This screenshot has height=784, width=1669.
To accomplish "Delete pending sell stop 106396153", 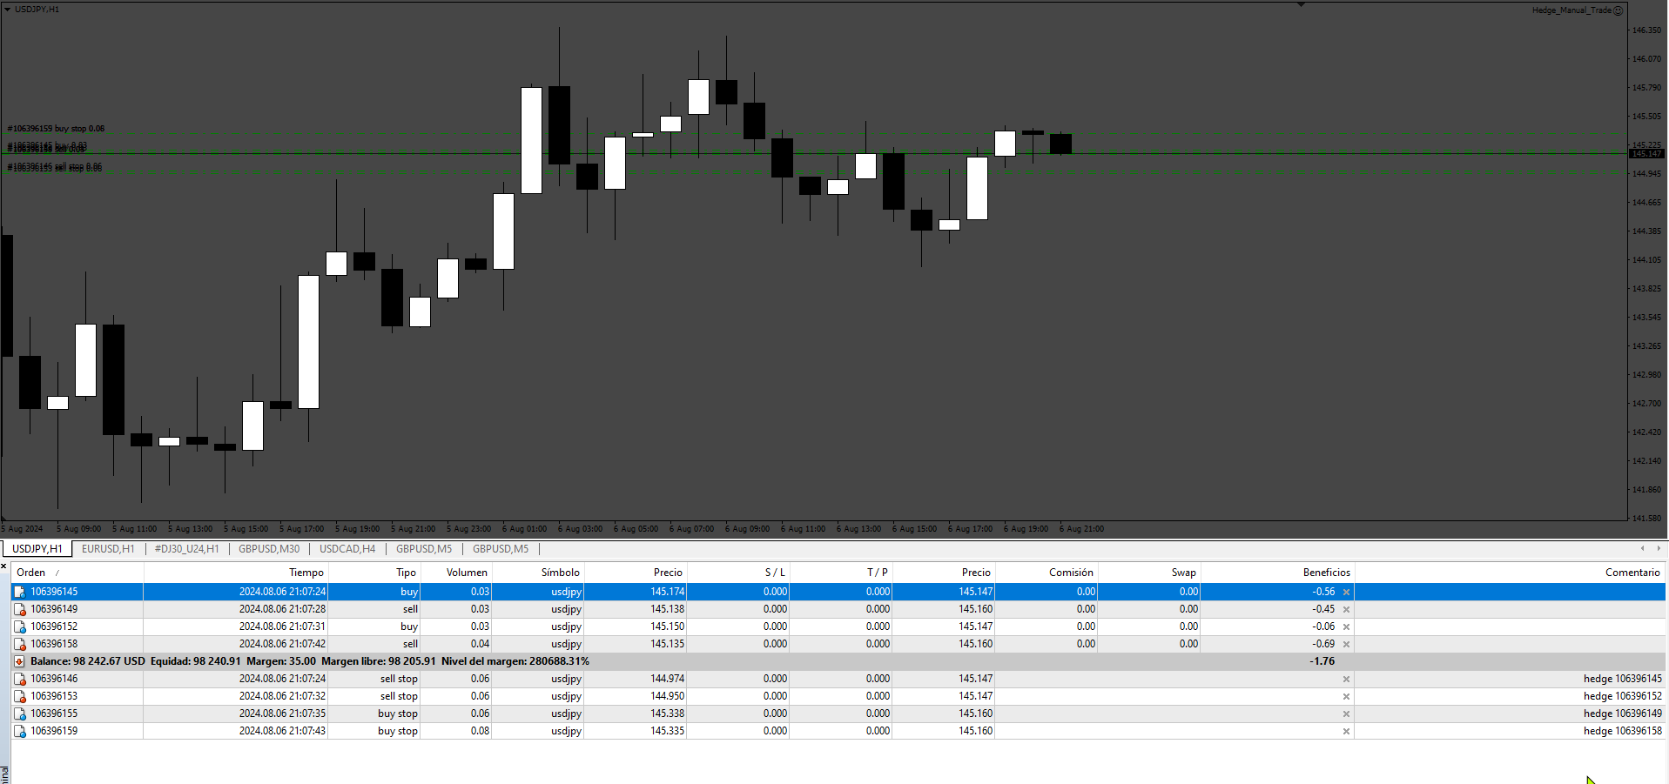I will [1346, 696].
